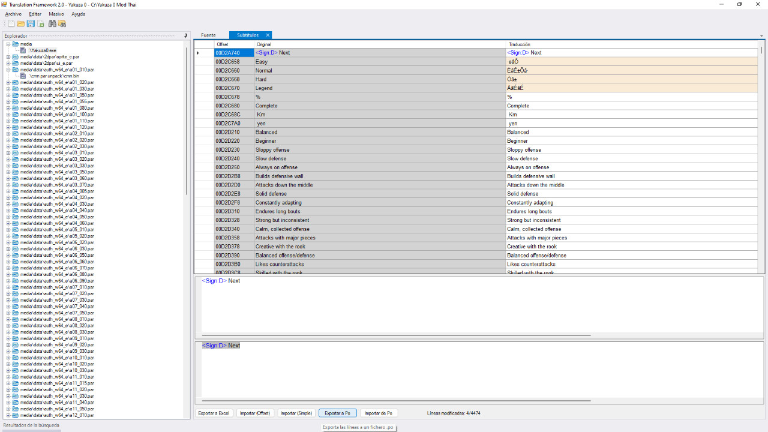Click the Importar (Simple) button
768x432 pixels.
click(x=296, y=413)
